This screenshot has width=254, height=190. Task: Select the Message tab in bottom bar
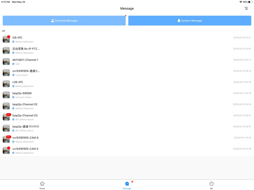(x=127, y=185)
